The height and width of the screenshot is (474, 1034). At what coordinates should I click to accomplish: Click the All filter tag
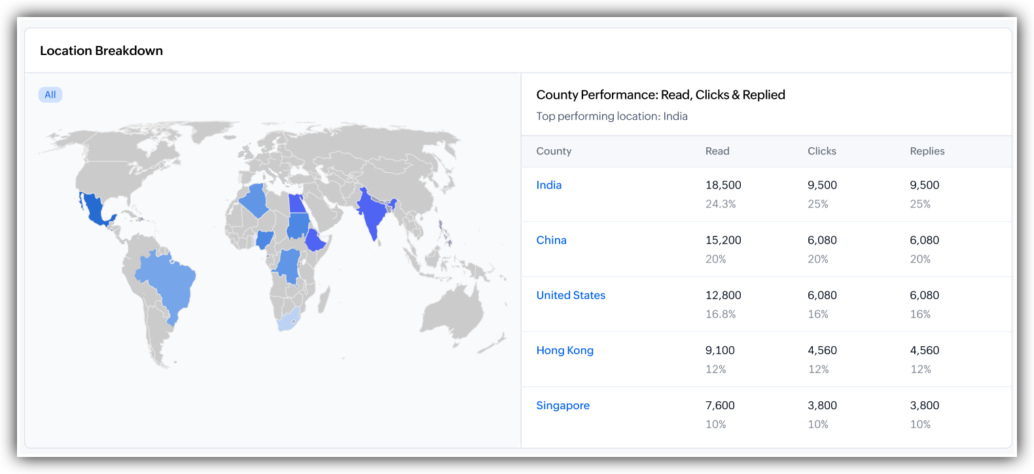(x=50, y=95)
